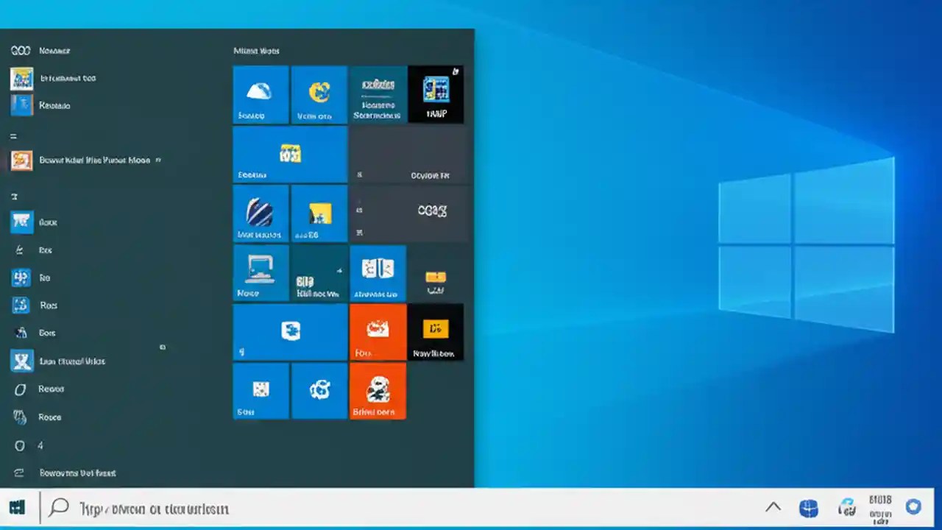This screenshot has width=942, height=530.
Task: Open the monitor icon tile in the tile grid
Action: pos(261,273)
